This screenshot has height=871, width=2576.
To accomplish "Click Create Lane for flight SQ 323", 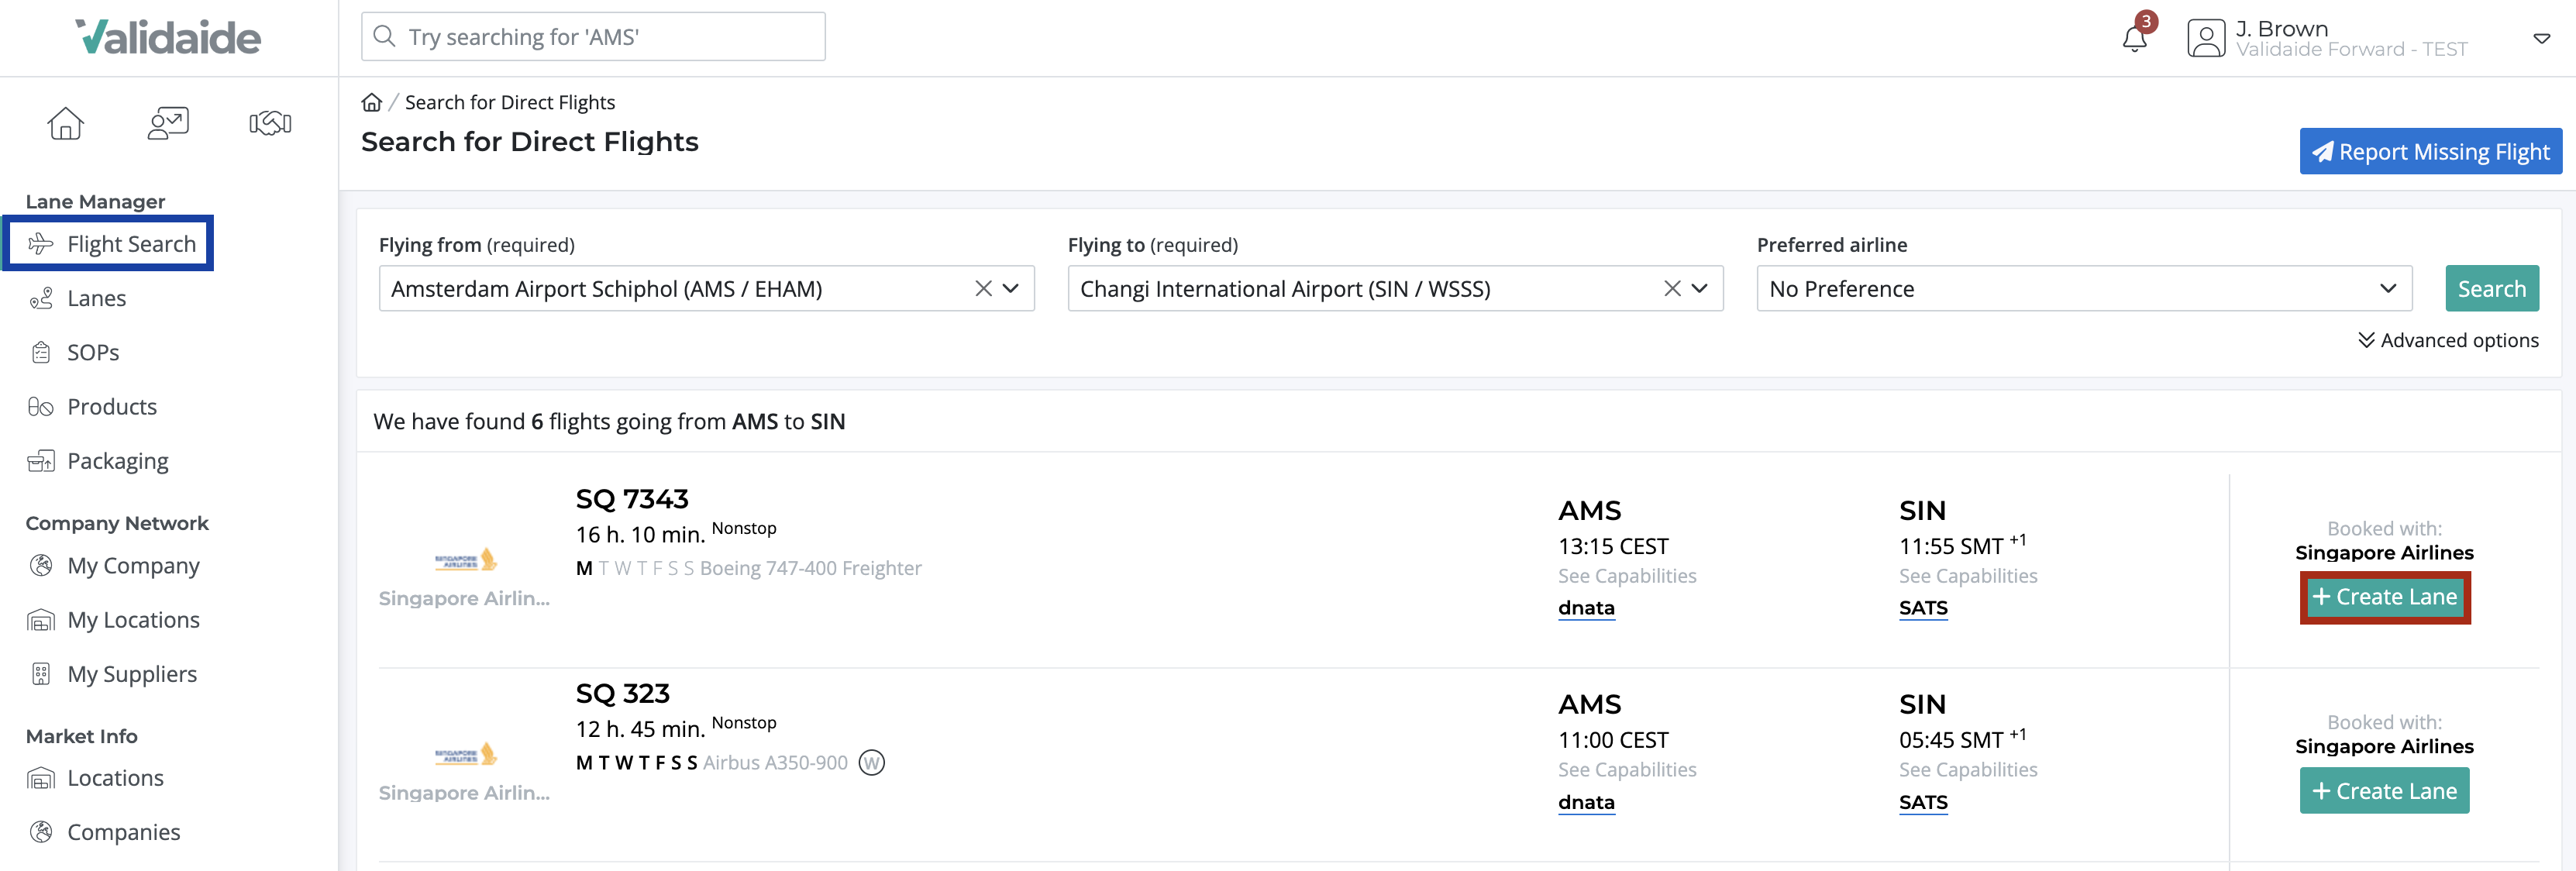I will 2384,790.
